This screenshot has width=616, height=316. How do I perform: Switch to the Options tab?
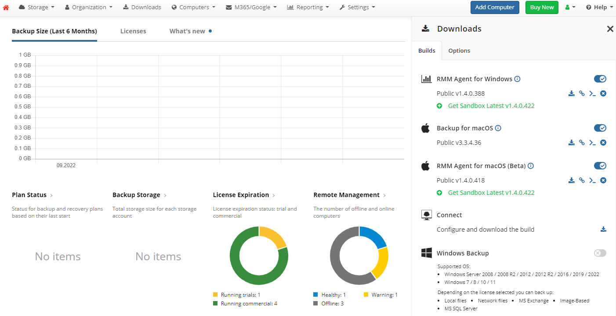pyautogui.click(x=459, y=50)
